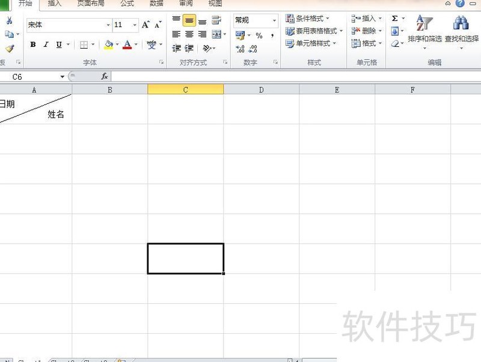Screen dimensions: 481x362
Task: Click the Cut scissors icon
Action: click(10, 20)
